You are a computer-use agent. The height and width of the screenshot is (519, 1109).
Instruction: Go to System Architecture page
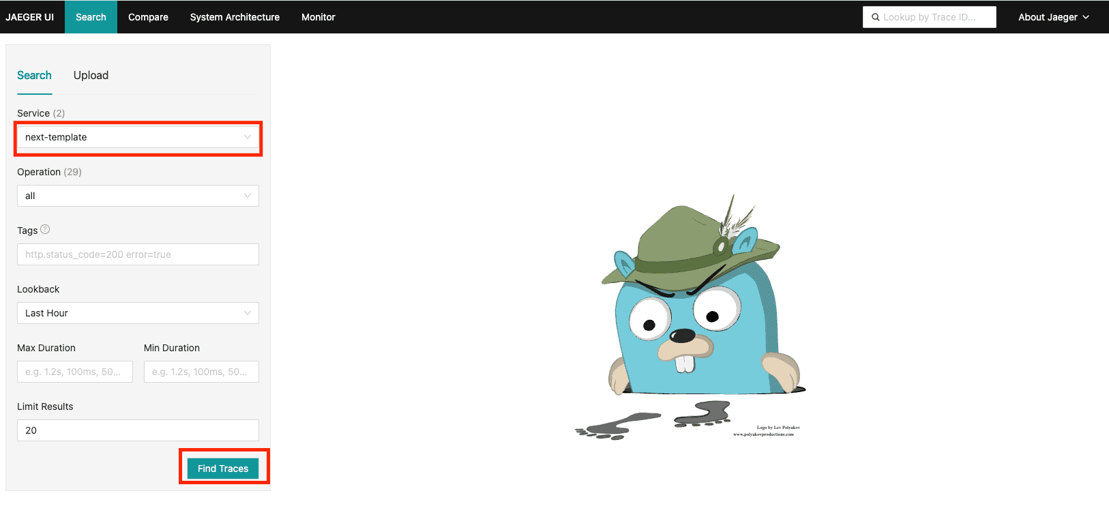[235, 17]
